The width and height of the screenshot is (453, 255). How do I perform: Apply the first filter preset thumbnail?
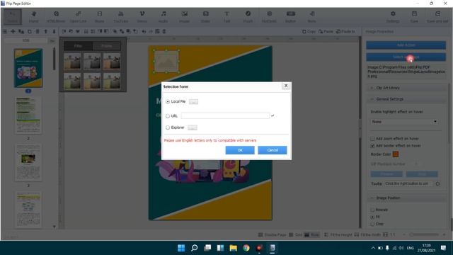72,61
